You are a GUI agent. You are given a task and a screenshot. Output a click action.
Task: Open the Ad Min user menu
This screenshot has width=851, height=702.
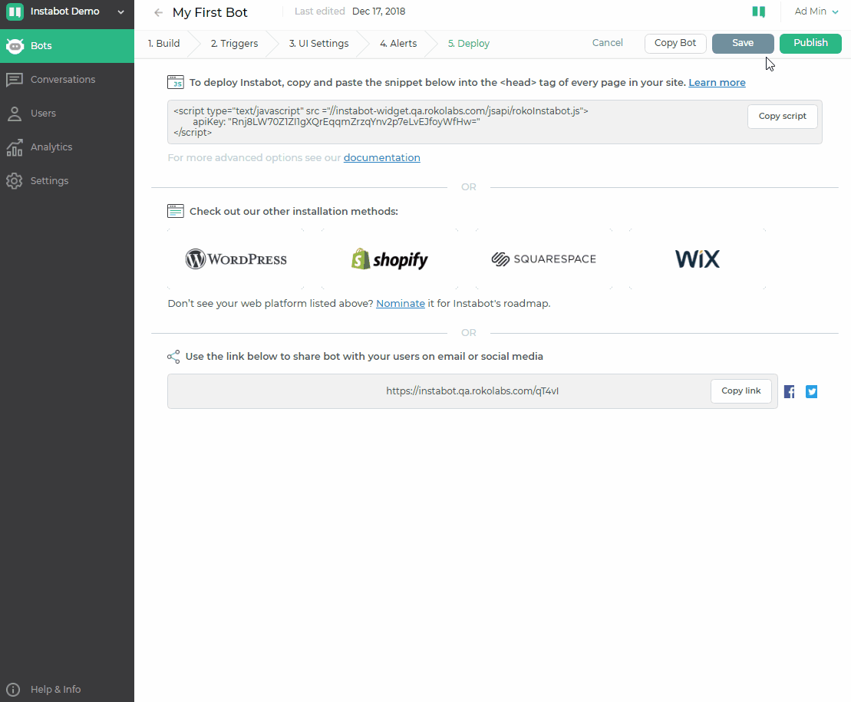tap(816, 12)
